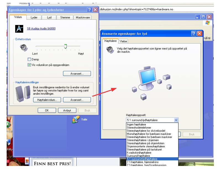Click the Gå til button in browser
Screen dimensions: 218x169
click(207, 38)
